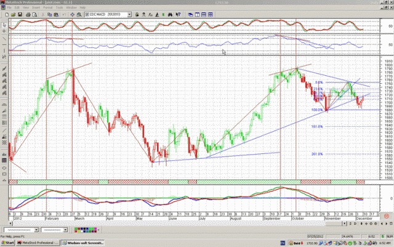Click the 0.0% Fibonacci level label
The height and width of the screenshot is (247, 394).
pyautogui.click(x=319, y=83)
